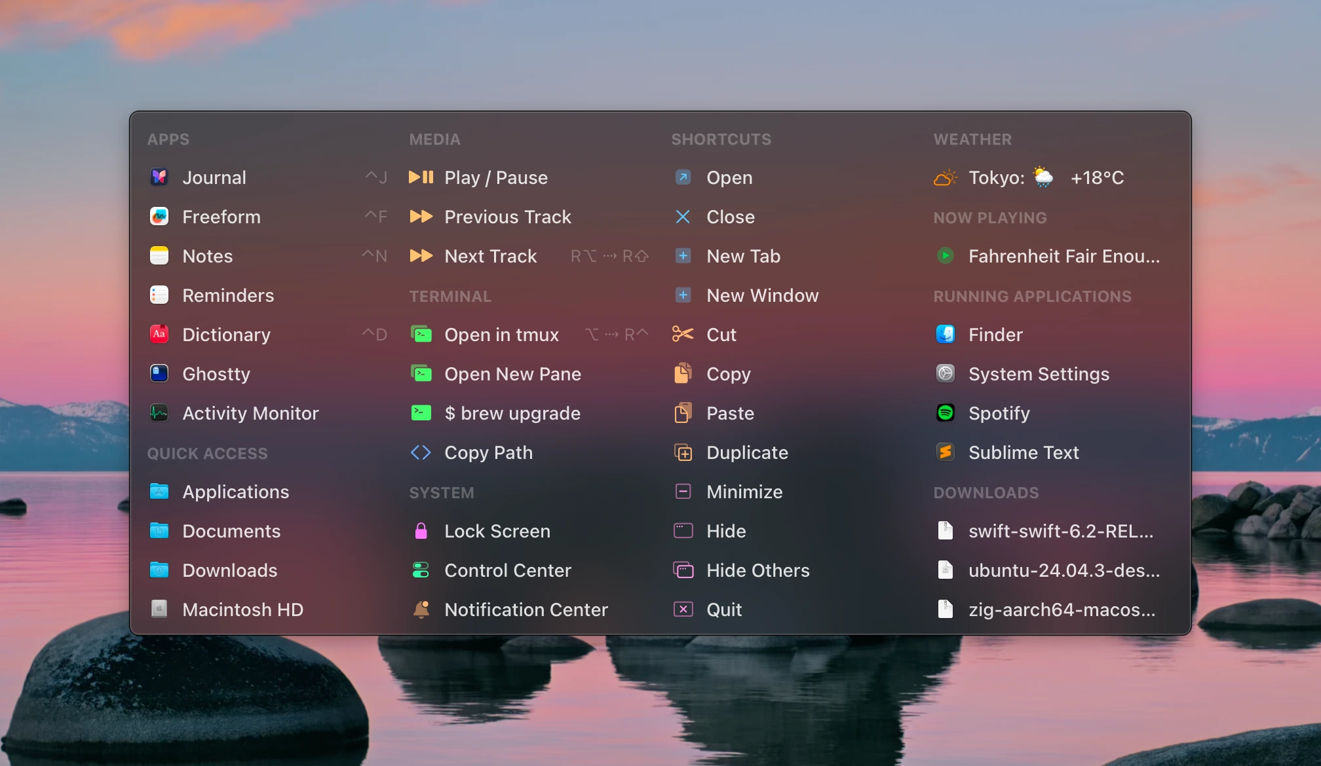1321x766 pixels.
Task: Open the Dictionary app
Action: coord(226,335)
